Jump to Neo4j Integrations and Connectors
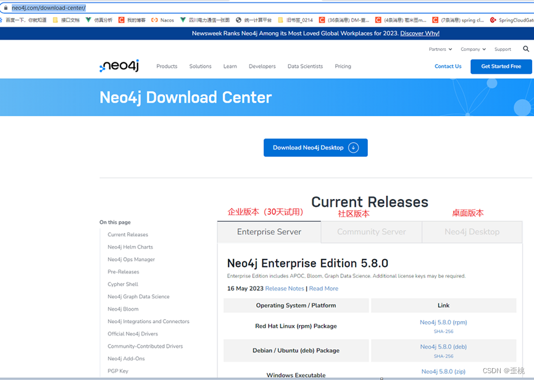534x380 pixels. 149,321
